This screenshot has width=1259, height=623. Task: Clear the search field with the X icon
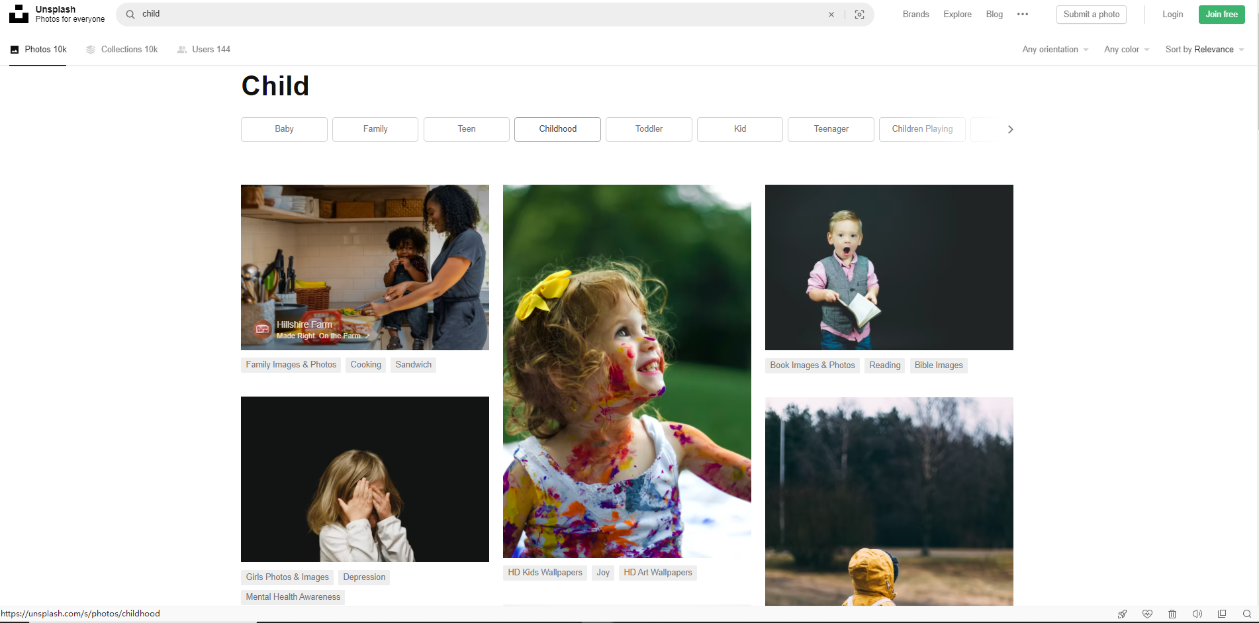(831, 15)
